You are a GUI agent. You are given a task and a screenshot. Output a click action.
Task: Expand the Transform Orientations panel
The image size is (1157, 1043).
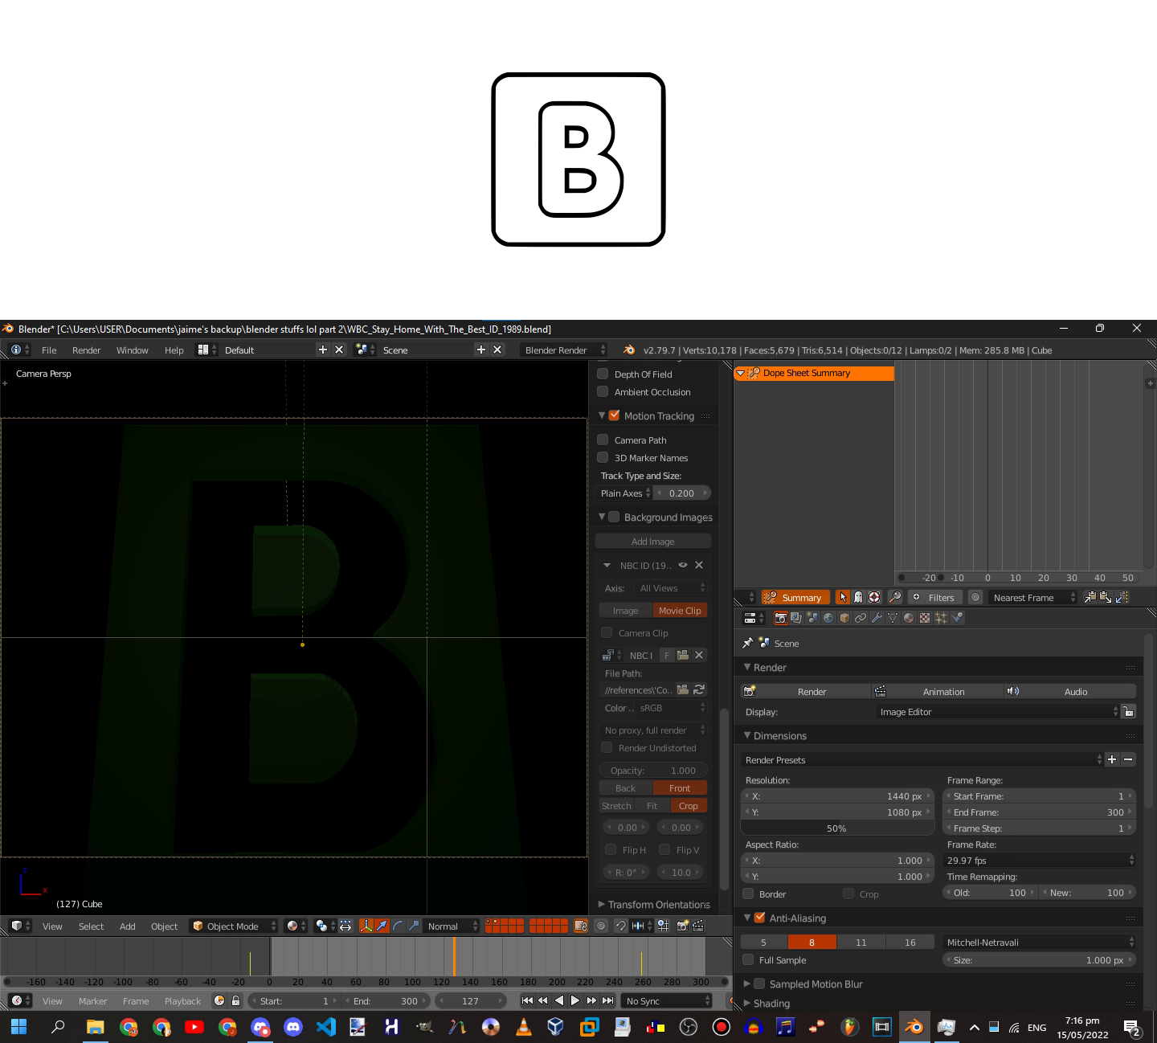click(602, 904)
